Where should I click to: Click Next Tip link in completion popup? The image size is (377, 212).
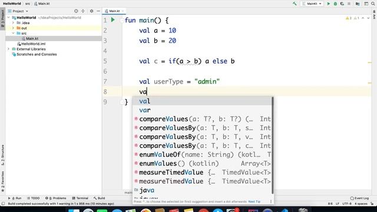254,201
